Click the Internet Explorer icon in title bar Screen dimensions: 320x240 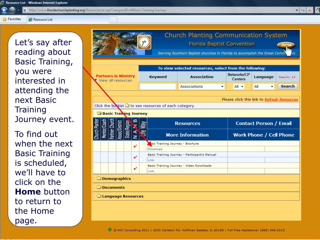pyautogui.click(x=2, y=2)
